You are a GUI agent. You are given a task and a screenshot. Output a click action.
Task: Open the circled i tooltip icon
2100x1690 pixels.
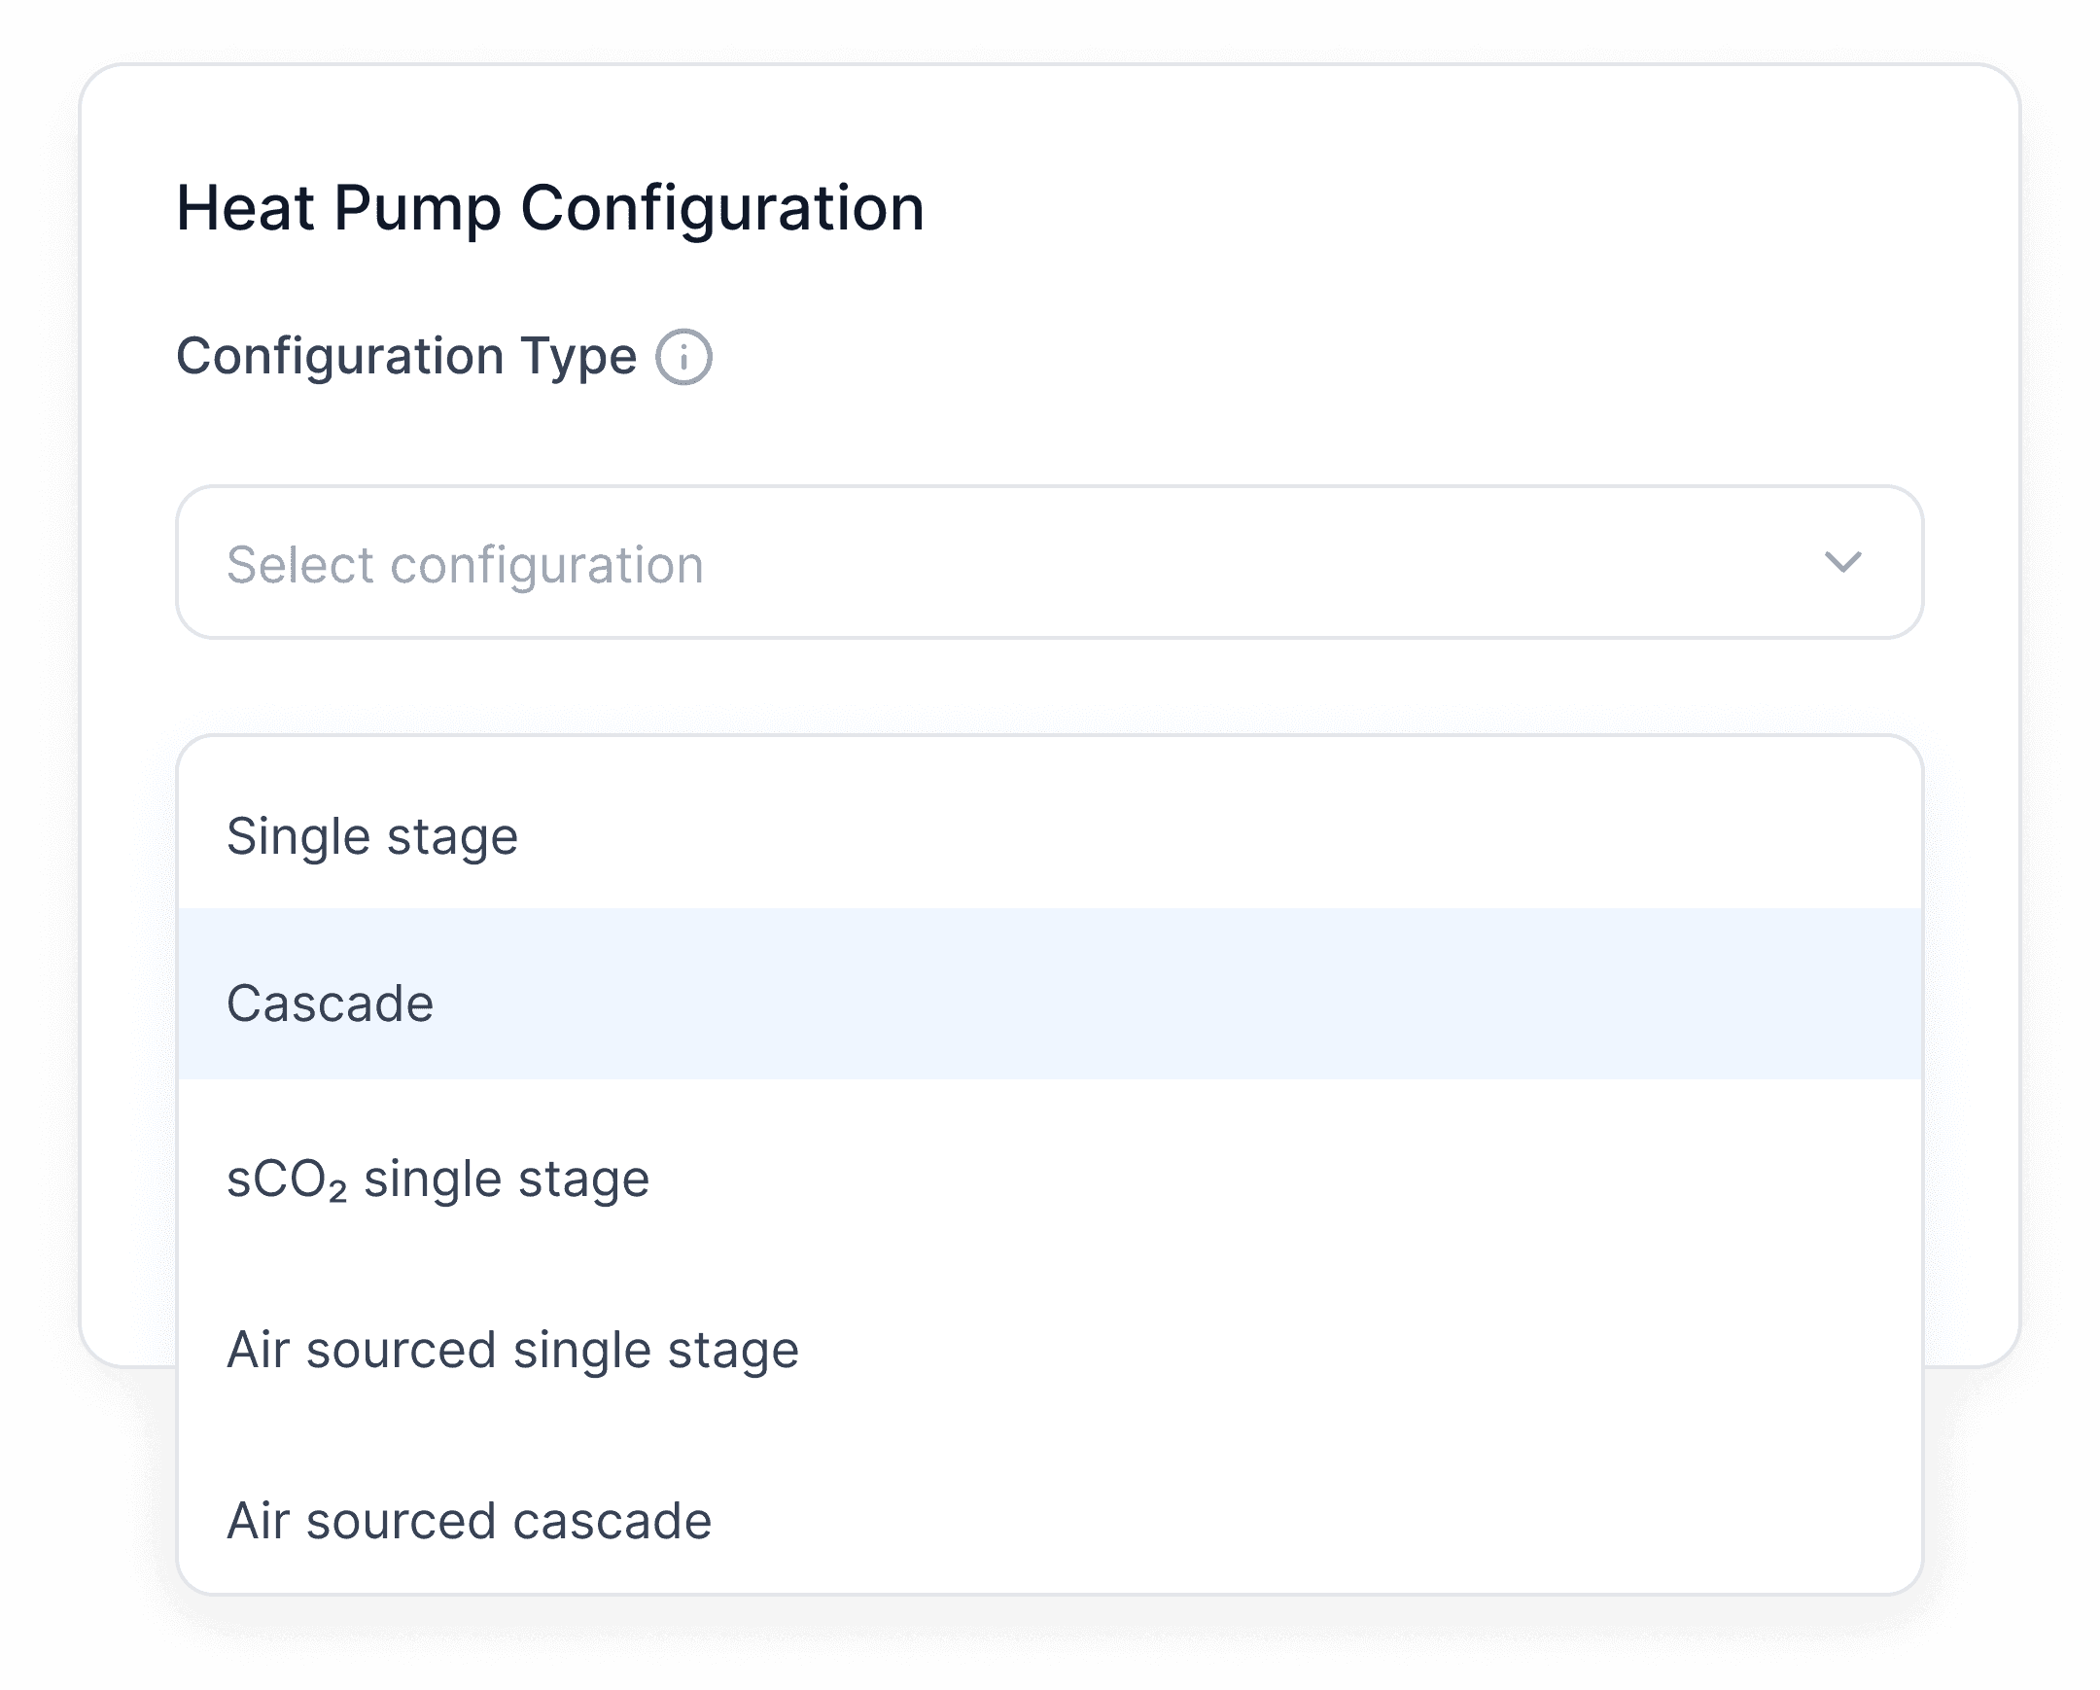click(x=683, y=358)
